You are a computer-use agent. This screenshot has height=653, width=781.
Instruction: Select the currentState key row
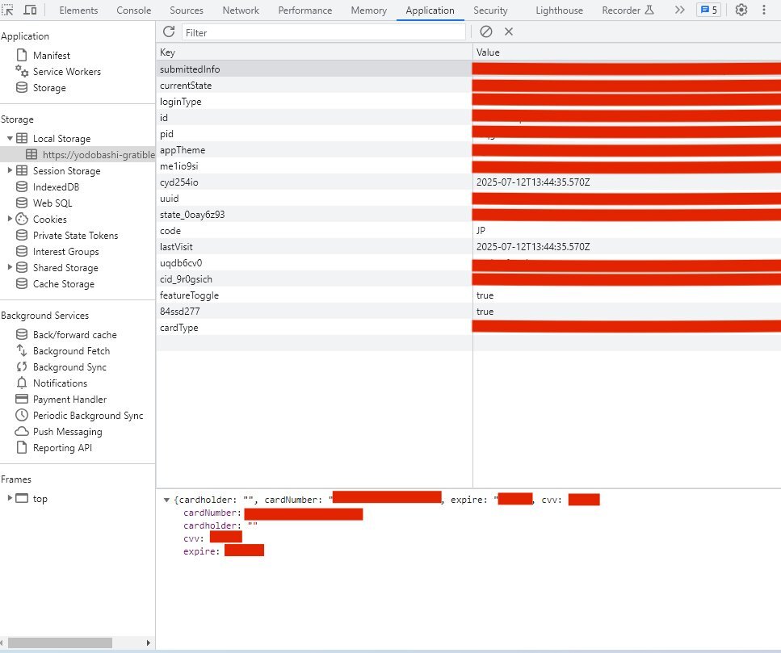[314, 85]
